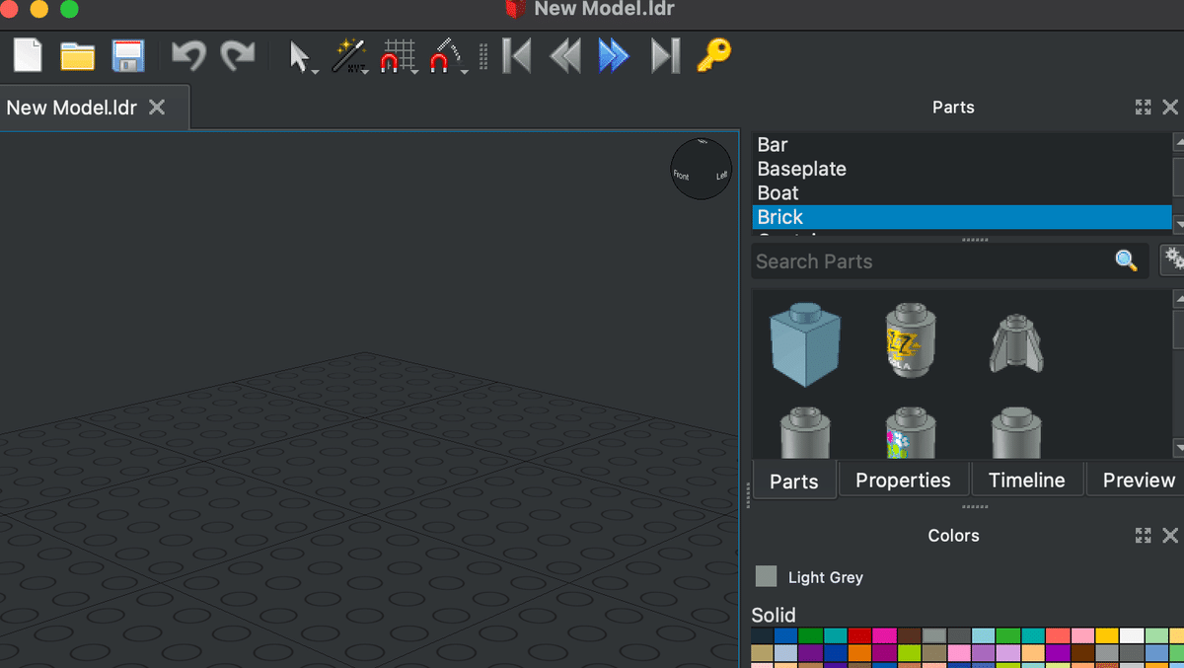Choose the orange solid color swatch

click(861, 653)
